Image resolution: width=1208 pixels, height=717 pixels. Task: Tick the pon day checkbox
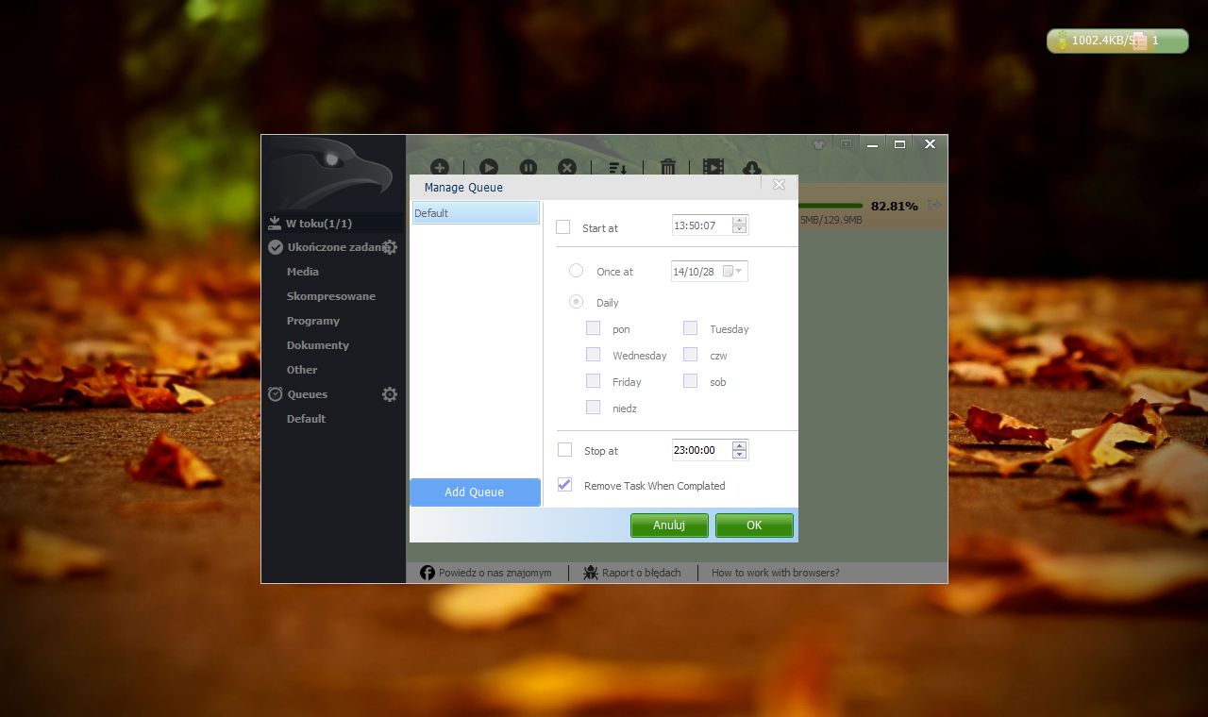pos(593,328)
